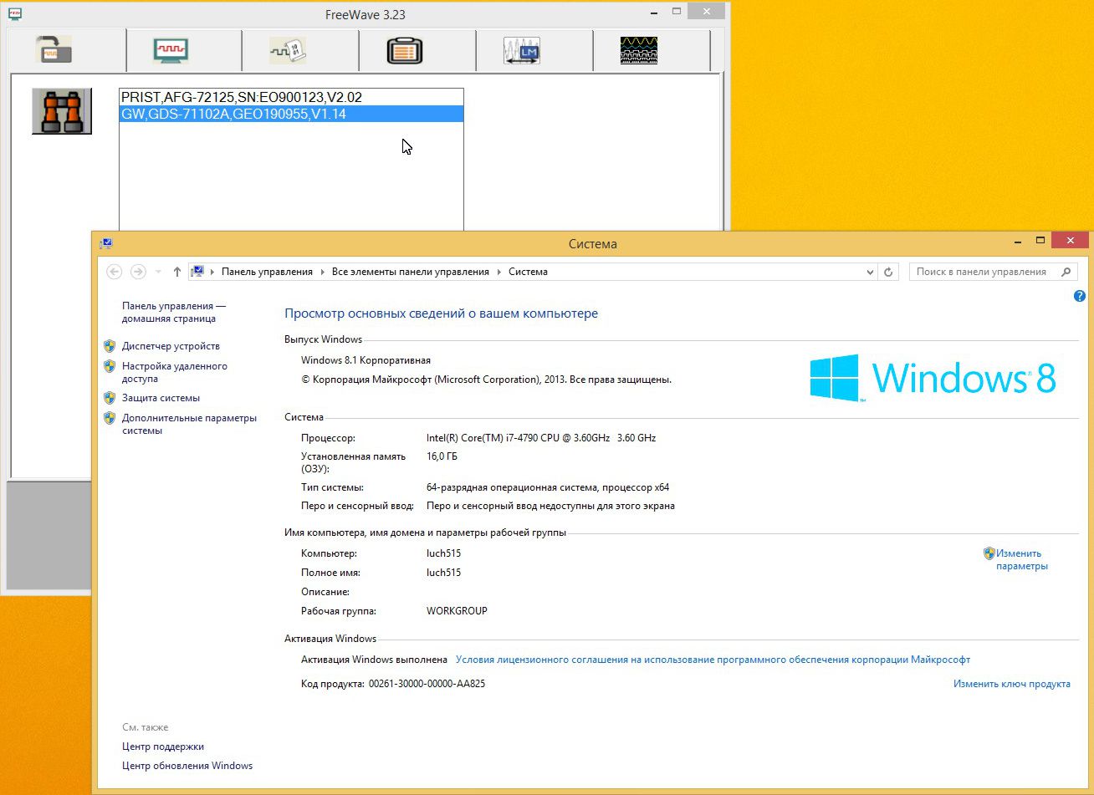The width and height of the screenshot is (1094, 795).
Task: Click the product code 00261-30000-00000-AA825
Action: click(427, 684)
